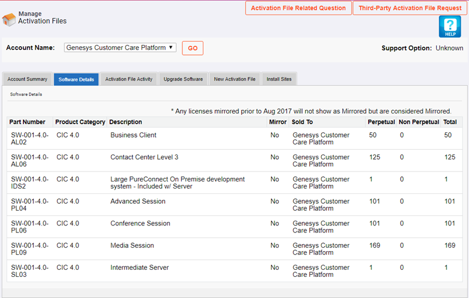Click the GO button
The height and width of the screenshot is (298, 469).
pos(193,48)
